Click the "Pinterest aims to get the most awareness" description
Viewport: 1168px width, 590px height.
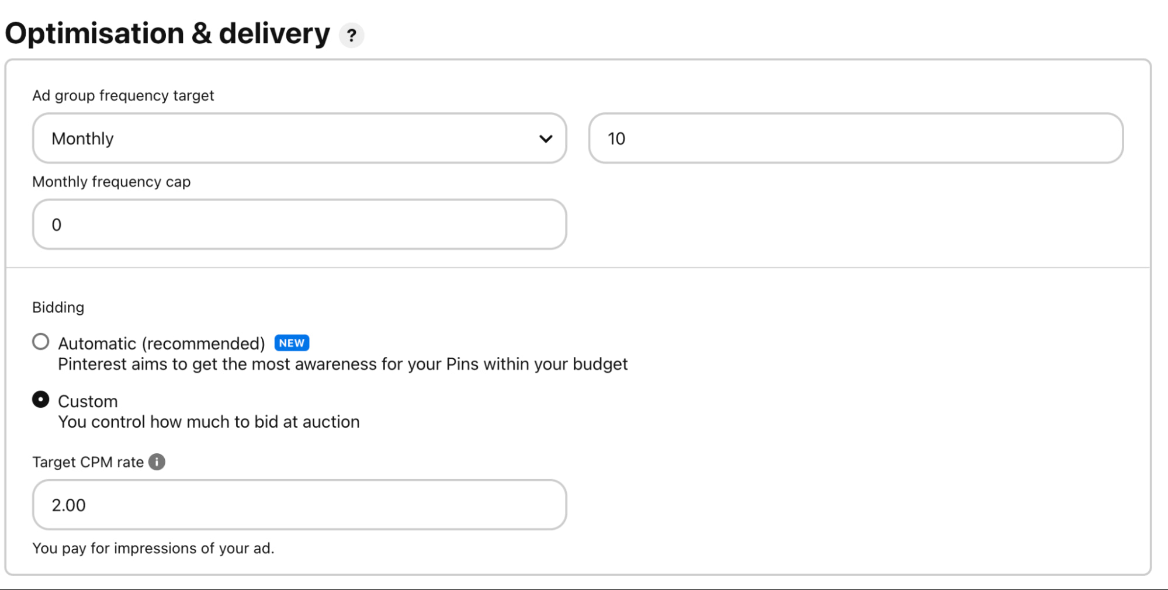click(x=342, y=364)
